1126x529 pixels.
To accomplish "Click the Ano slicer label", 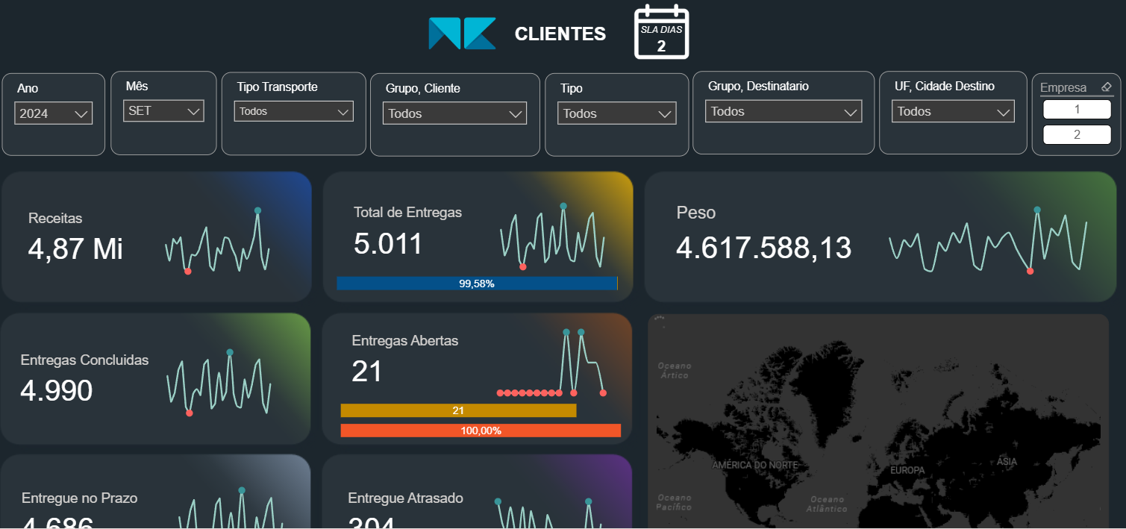I will pyautogui.click(x=28, y=89).
